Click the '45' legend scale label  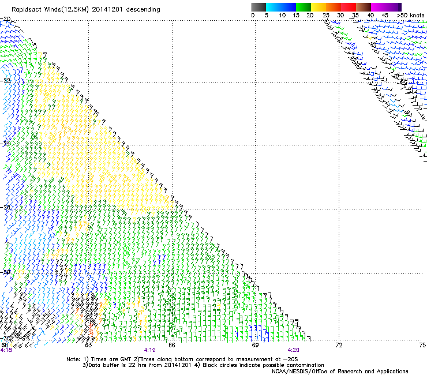click(x=385, y=16)
